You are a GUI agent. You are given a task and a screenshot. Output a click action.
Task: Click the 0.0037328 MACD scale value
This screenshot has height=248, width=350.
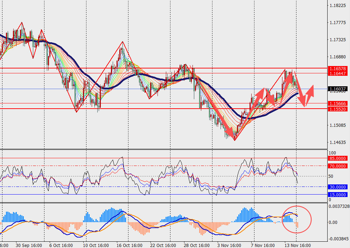(339, 206)
